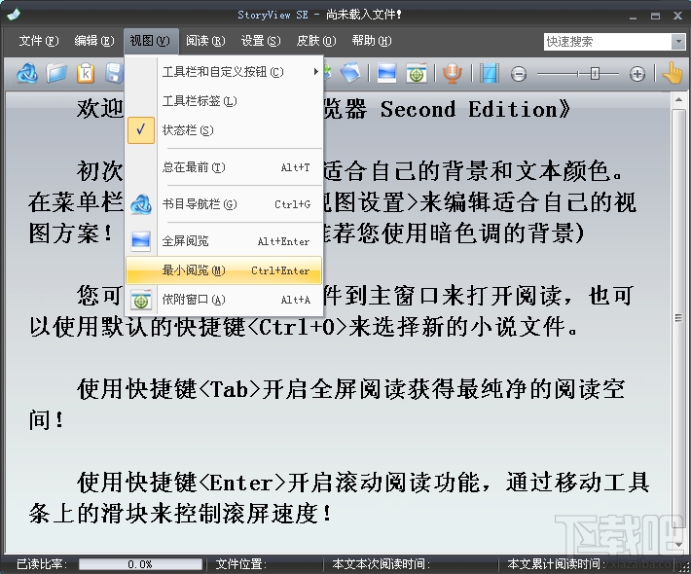The image size is (691, 574).
Task: Open the 编辑(E) menu
Action: point(93,41)
